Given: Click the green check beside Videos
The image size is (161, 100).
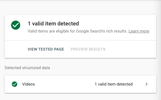Looking at the screenshot, I should 15,84.
